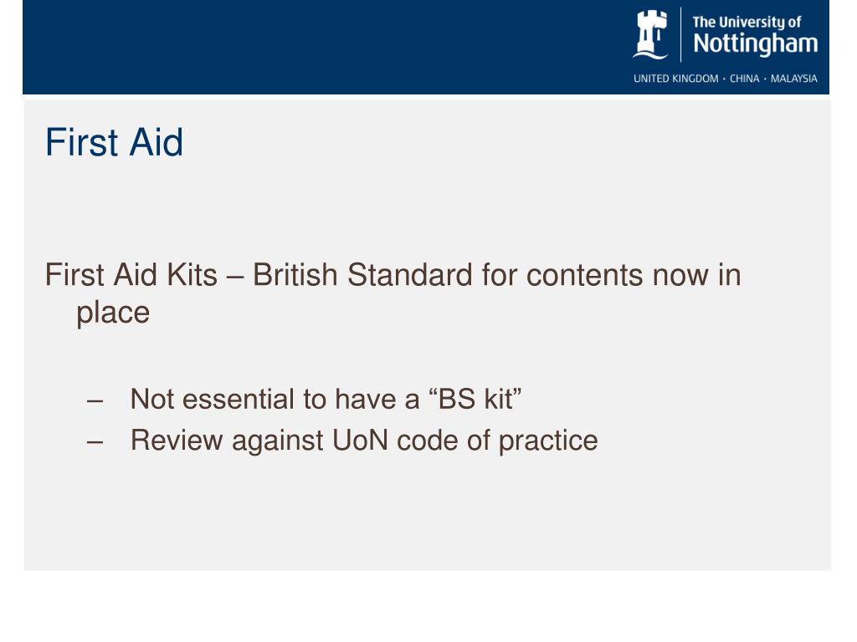Select the first bullet dash before 'Not essential'

pos(95,400)
